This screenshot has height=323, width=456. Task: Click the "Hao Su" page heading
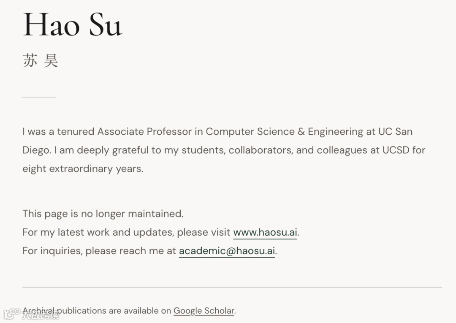click(72, 24)
